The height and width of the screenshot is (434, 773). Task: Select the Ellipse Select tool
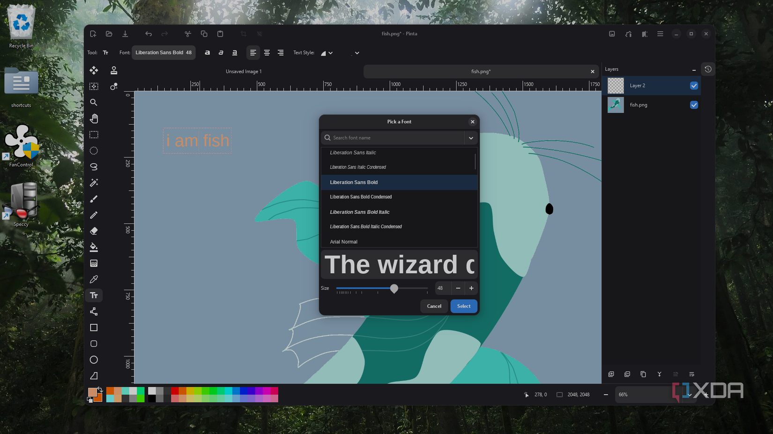click(x=94, y=151)
